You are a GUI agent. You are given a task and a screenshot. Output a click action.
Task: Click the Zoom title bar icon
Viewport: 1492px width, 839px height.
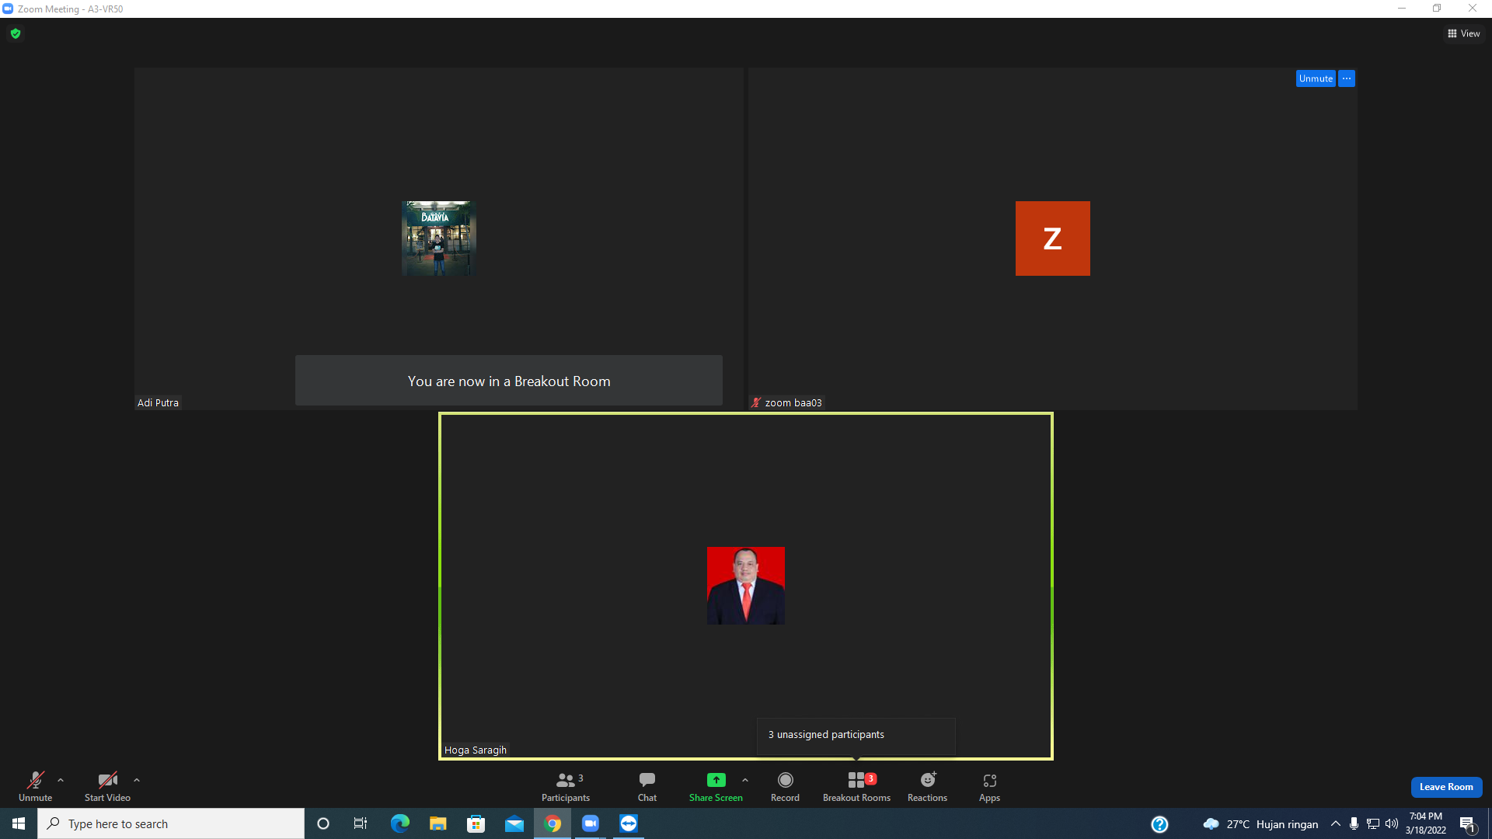click(8, 9)
